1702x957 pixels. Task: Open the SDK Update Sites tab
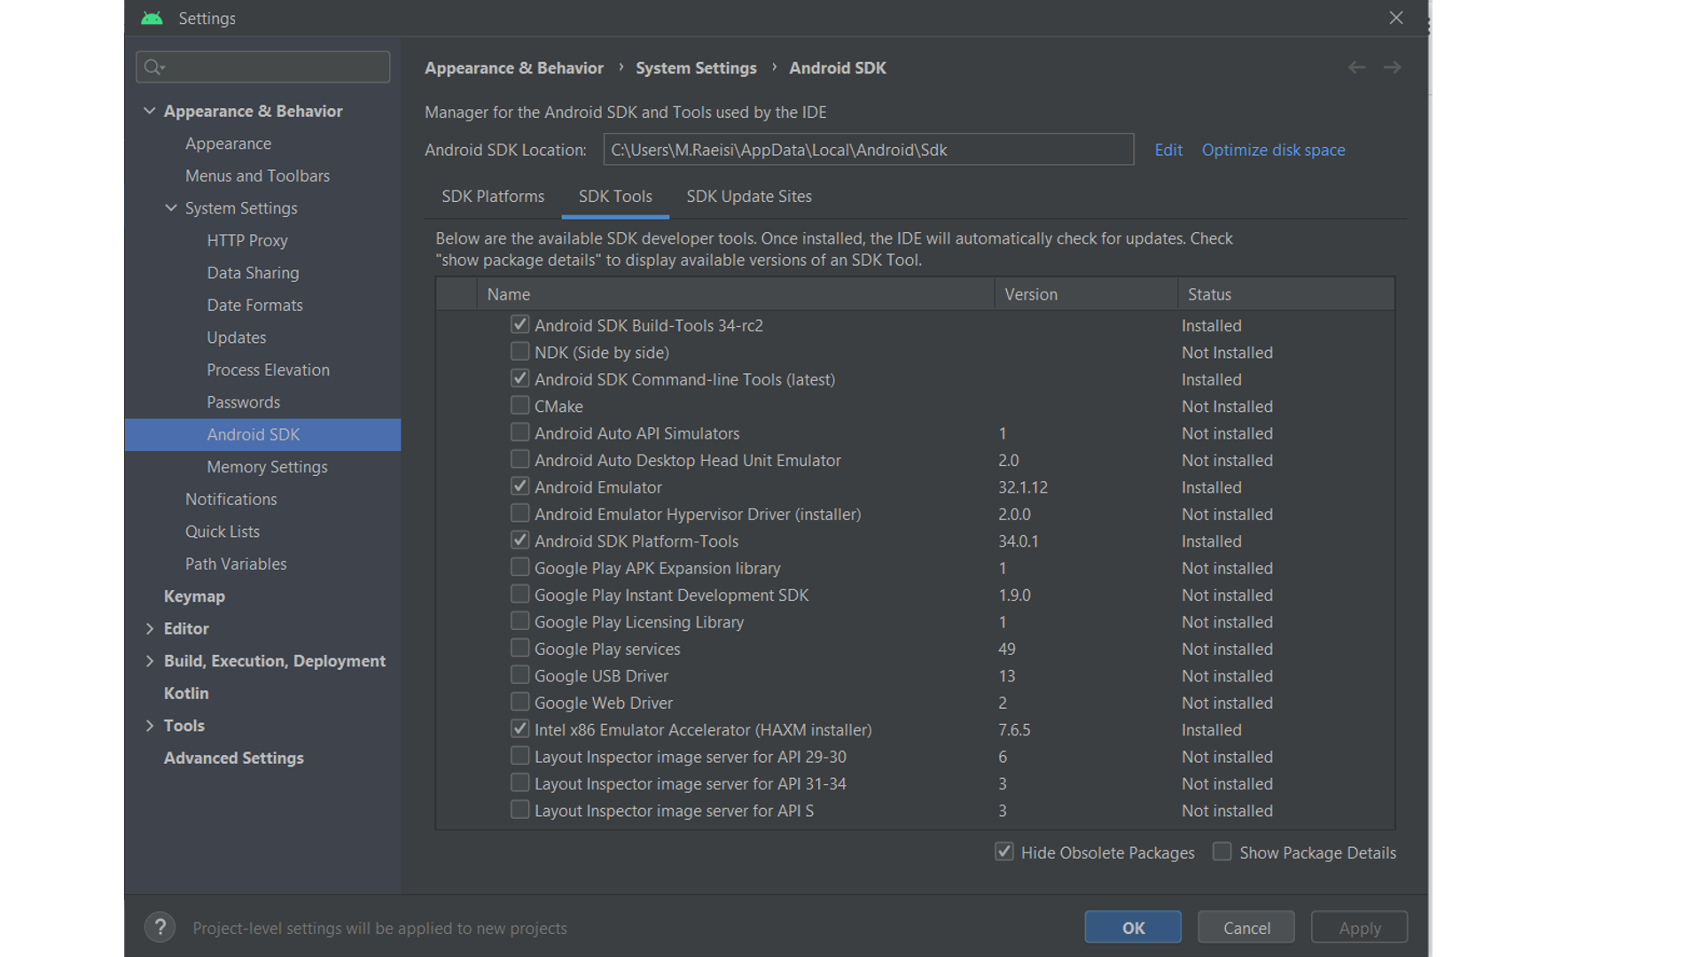[x=748, y=196]
